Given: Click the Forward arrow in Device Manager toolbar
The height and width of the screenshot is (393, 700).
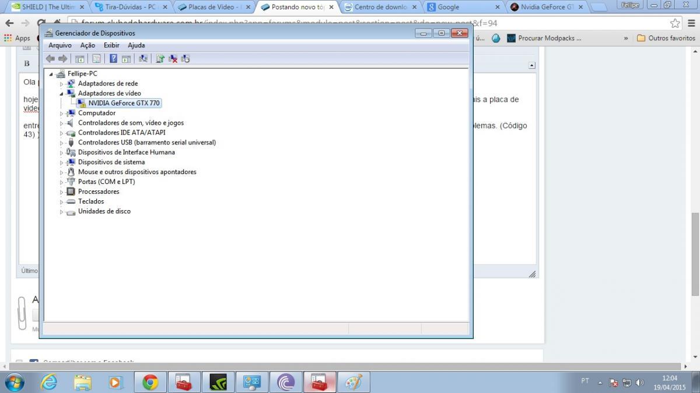Looking at the screenshot, I should tap(62, 59).
